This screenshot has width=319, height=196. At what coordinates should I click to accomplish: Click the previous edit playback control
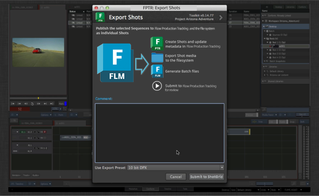point(19,103)
